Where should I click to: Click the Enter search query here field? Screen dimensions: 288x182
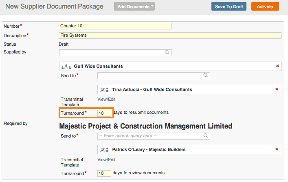pos(154,136)
